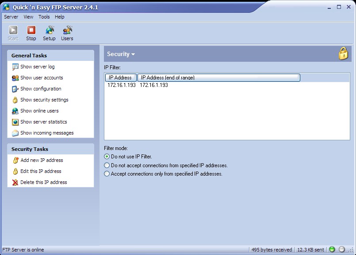The width and height of the screenshot is (356, 255).
Task: Maximize the FTP Server window
Action: [339, 7]
